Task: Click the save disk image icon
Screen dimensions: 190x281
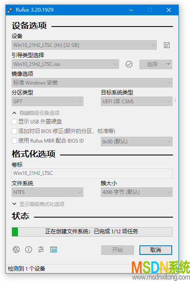Action: tap(166, 45)
